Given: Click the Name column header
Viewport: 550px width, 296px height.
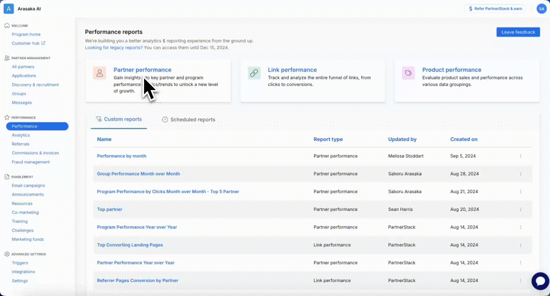Looking at the screenshot, I should (x=104, y=139).
